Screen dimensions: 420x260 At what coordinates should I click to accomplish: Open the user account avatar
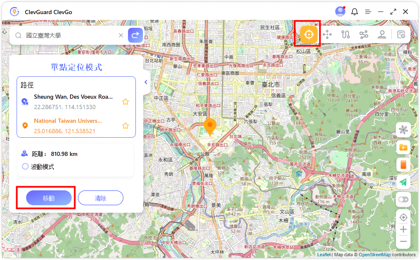(x=340, y=12)
